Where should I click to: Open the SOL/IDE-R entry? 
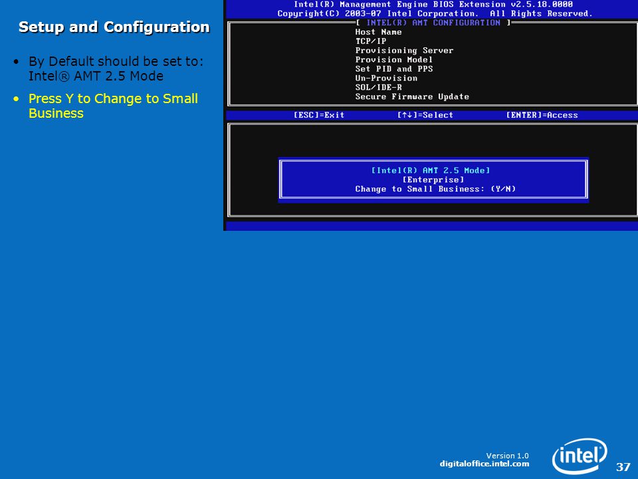coord(378,88)
